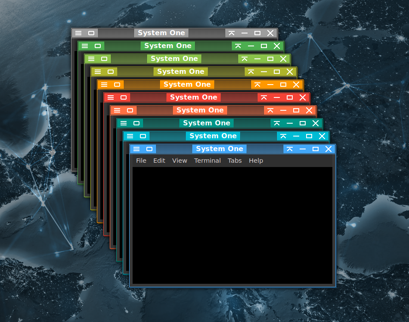Shade the coral window using its up-arrow icon
The width and height of the screenshot is (409, 322).
pos(270,110)
